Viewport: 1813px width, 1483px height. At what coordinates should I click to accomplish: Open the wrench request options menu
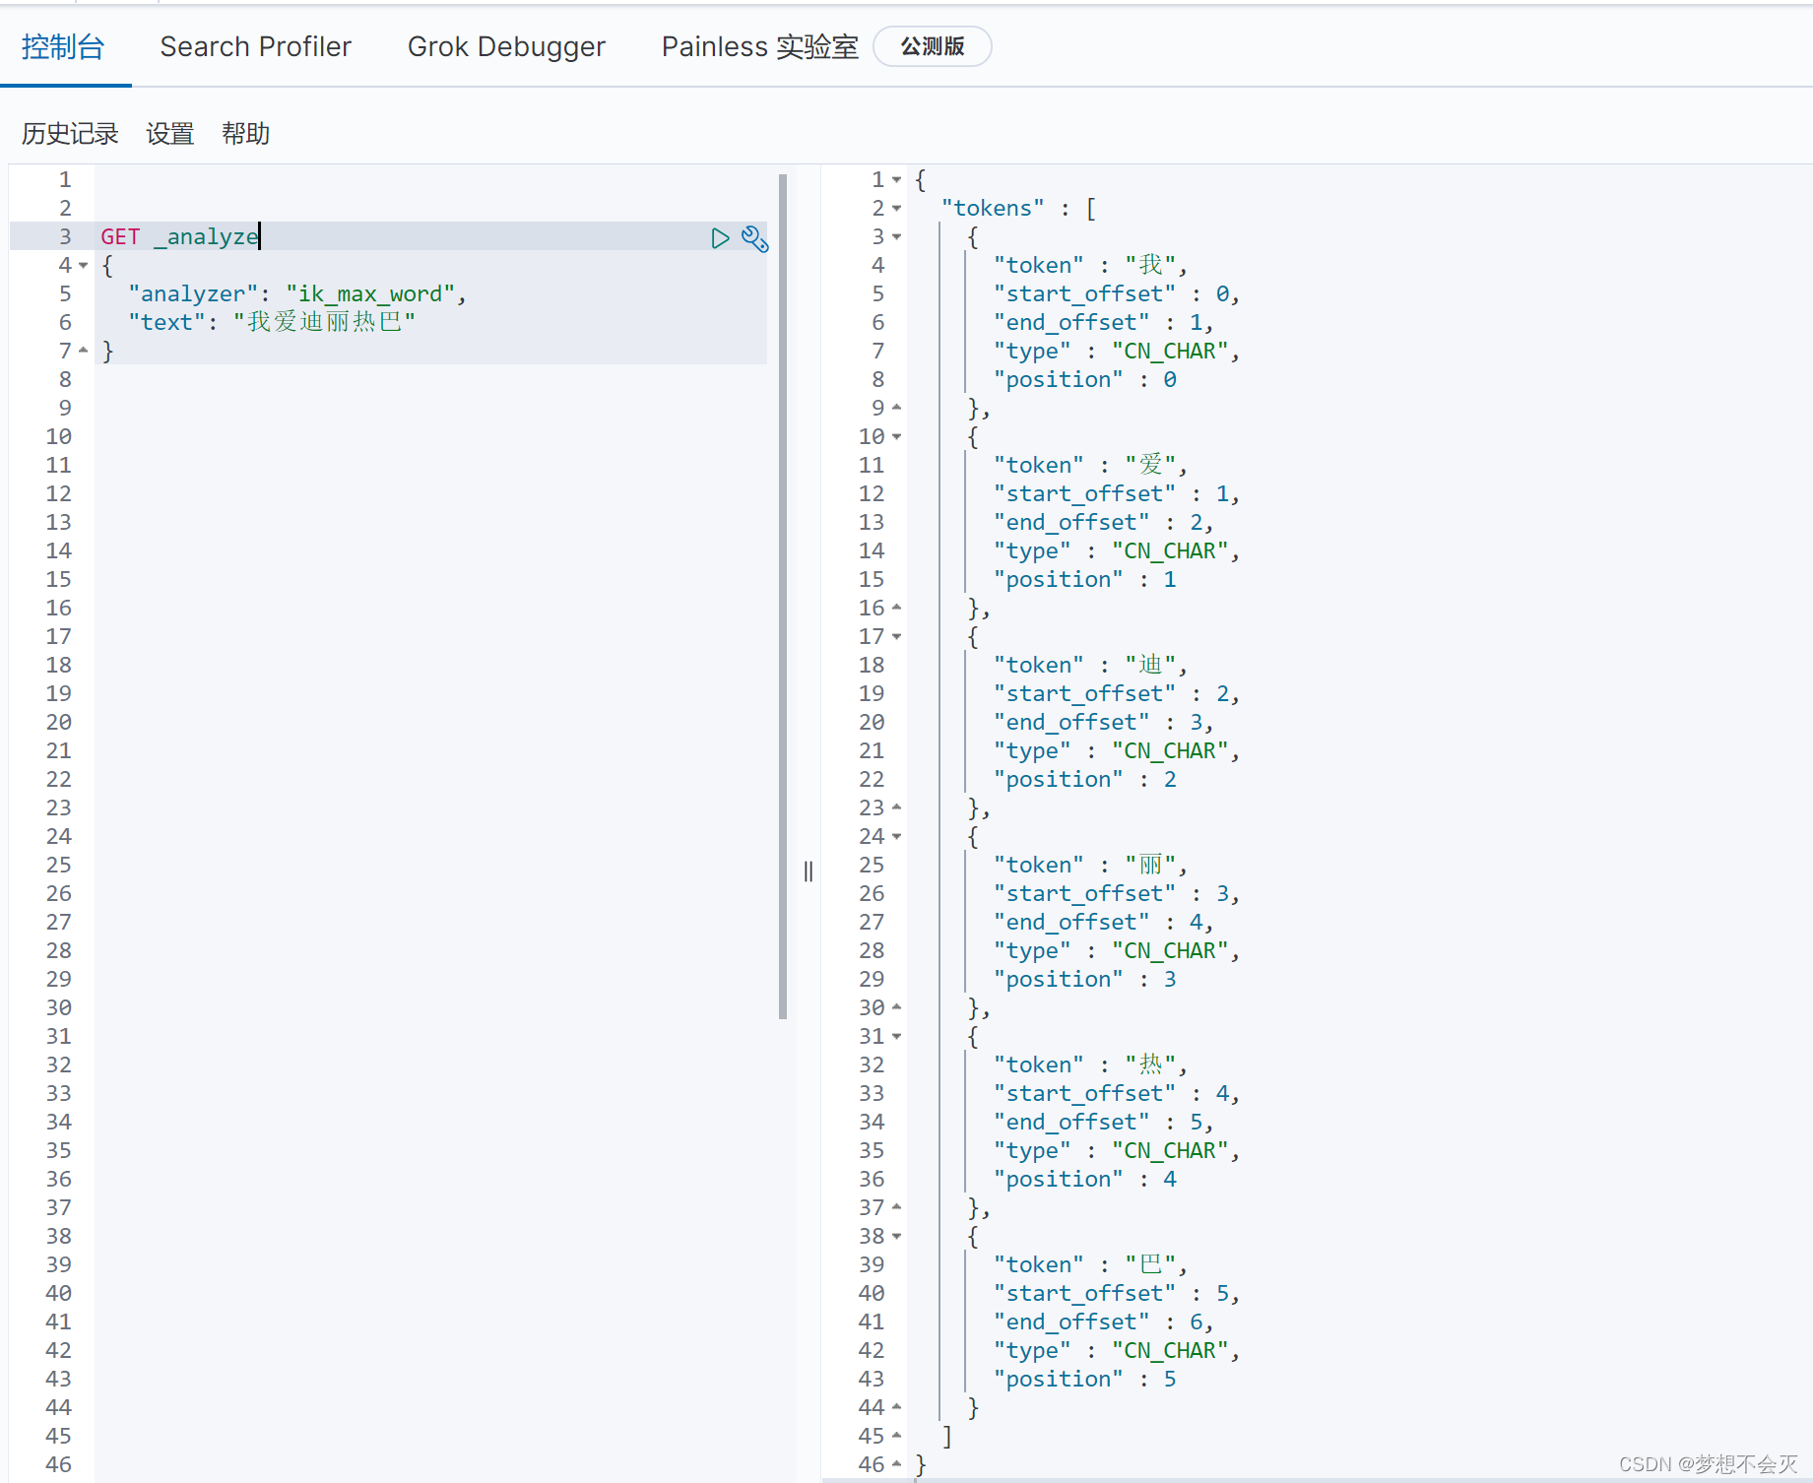[x=754, y=238]
